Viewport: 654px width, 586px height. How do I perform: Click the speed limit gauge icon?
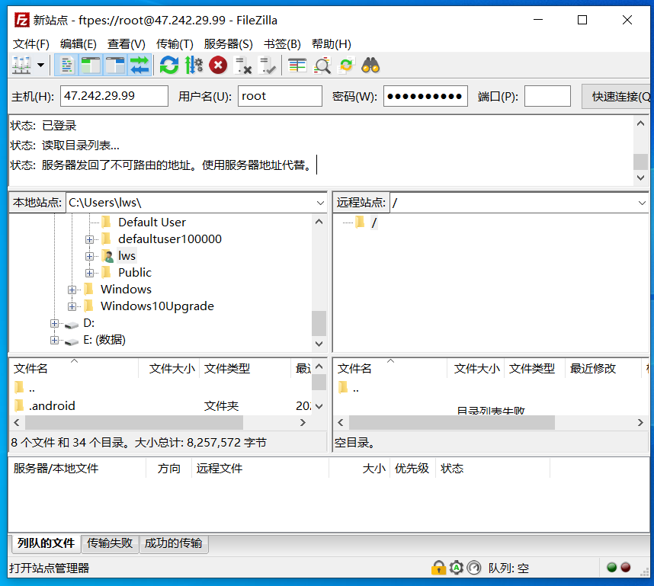(x=474, y=568)
